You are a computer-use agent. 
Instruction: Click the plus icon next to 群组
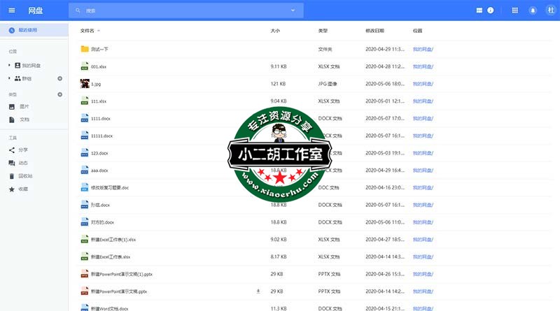click(59, 78)
